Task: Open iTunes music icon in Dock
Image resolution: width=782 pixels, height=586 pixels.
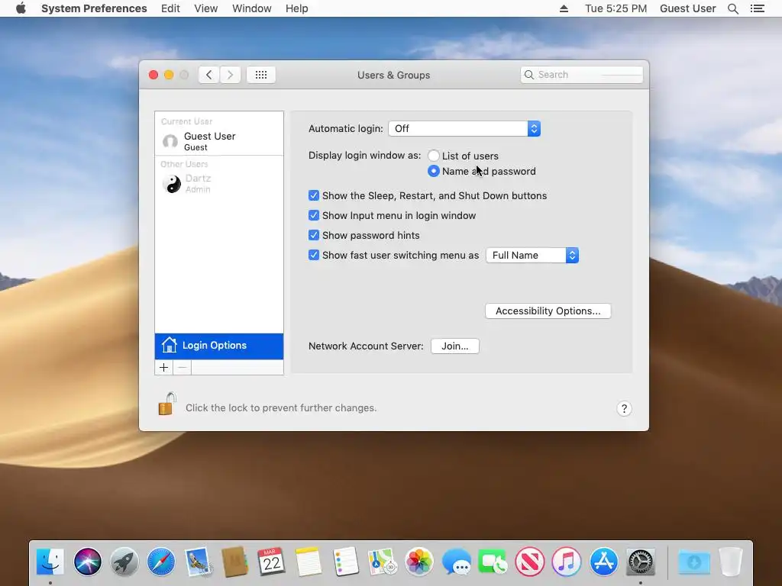Action: point(567,562)
